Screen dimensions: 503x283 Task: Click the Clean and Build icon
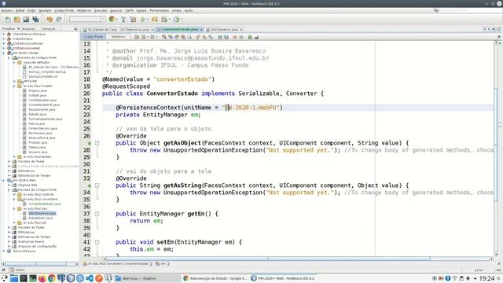(133, 19)
